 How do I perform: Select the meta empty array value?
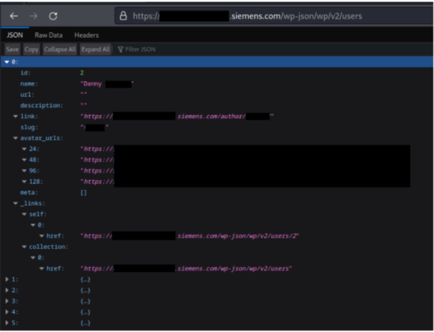pyautogui.click(x=83, y=193)
